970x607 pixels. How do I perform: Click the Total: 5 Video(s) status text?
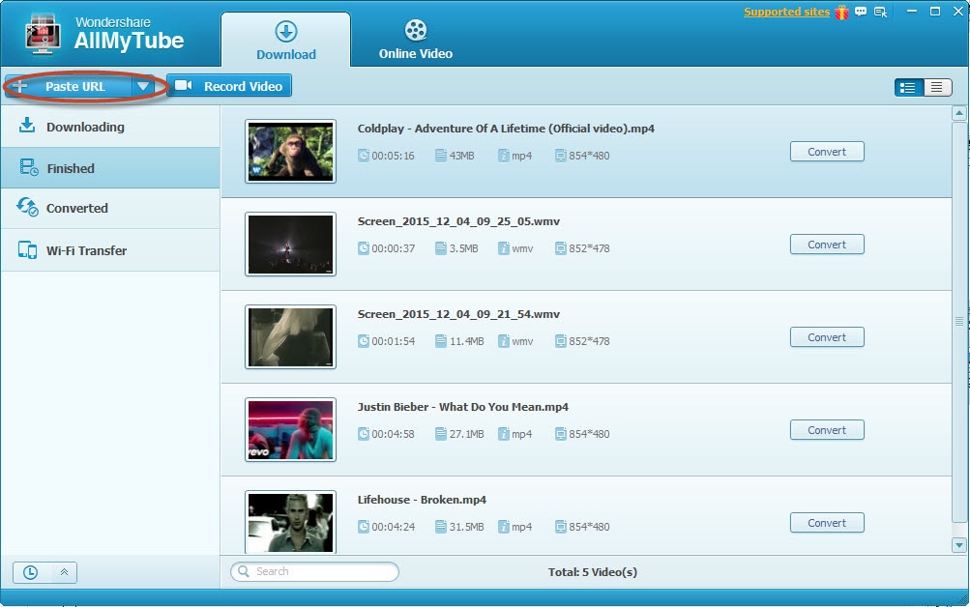(x=592, y=572)
